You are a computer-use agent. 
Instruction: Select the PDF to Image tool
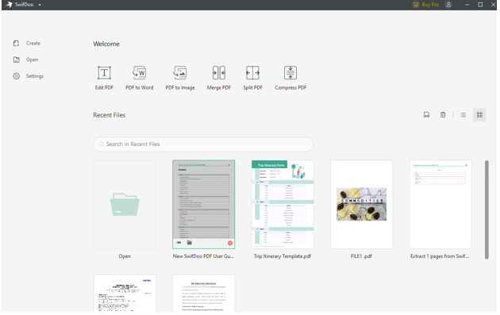coord(180,78)
